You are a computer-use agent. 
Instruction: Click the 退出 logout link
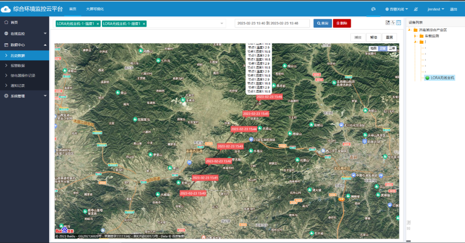click(453, 9)
